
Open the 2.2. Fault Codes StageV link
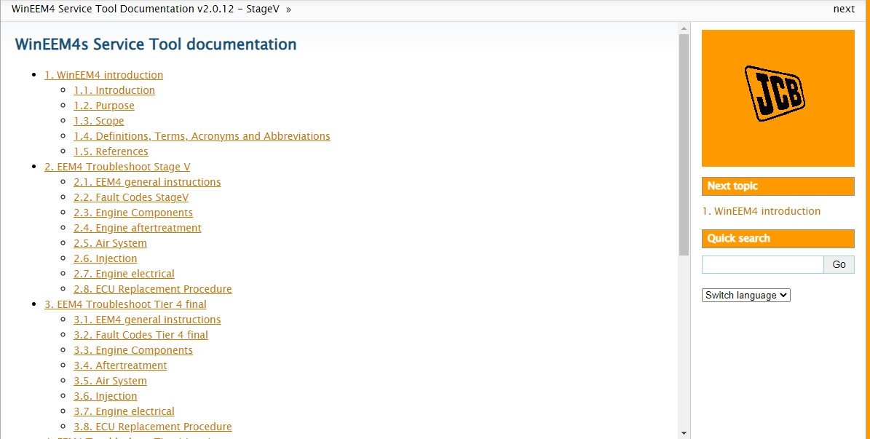click(x=131, y=197)
